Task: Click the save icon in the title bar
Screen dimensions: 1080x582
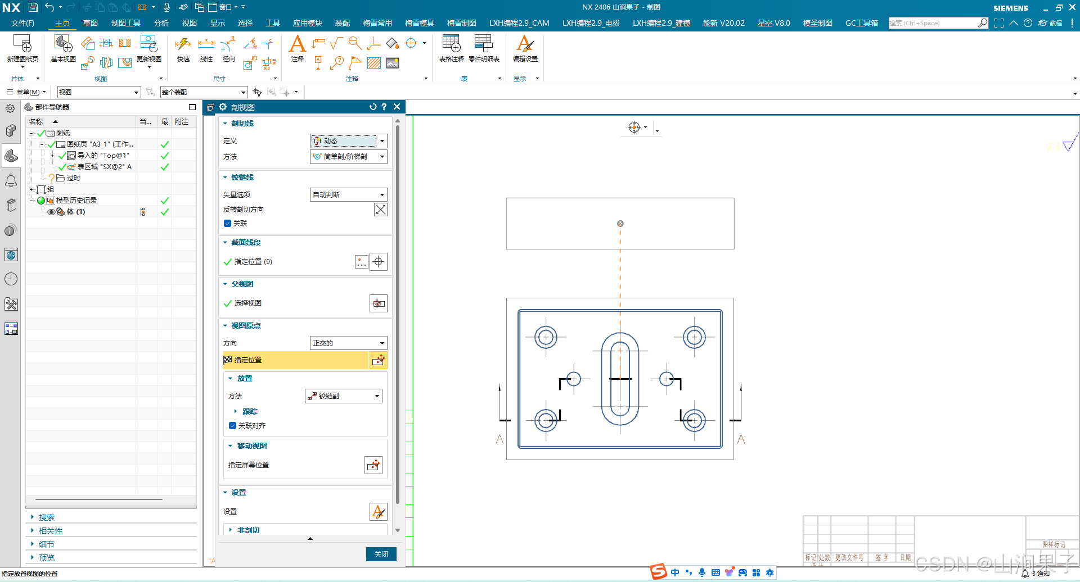Action: click(33, 7)
